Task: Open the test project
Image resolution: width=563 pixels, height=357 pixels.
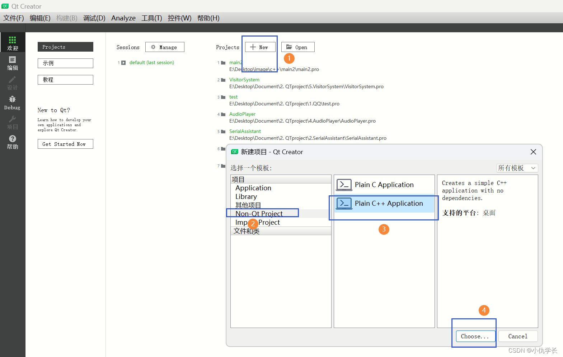Action: point(233,97)
